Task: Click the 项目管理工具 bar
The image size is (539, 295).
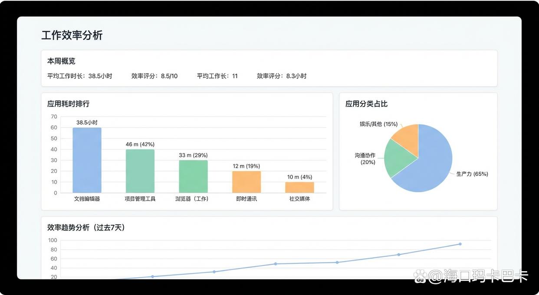Action: 140,171
